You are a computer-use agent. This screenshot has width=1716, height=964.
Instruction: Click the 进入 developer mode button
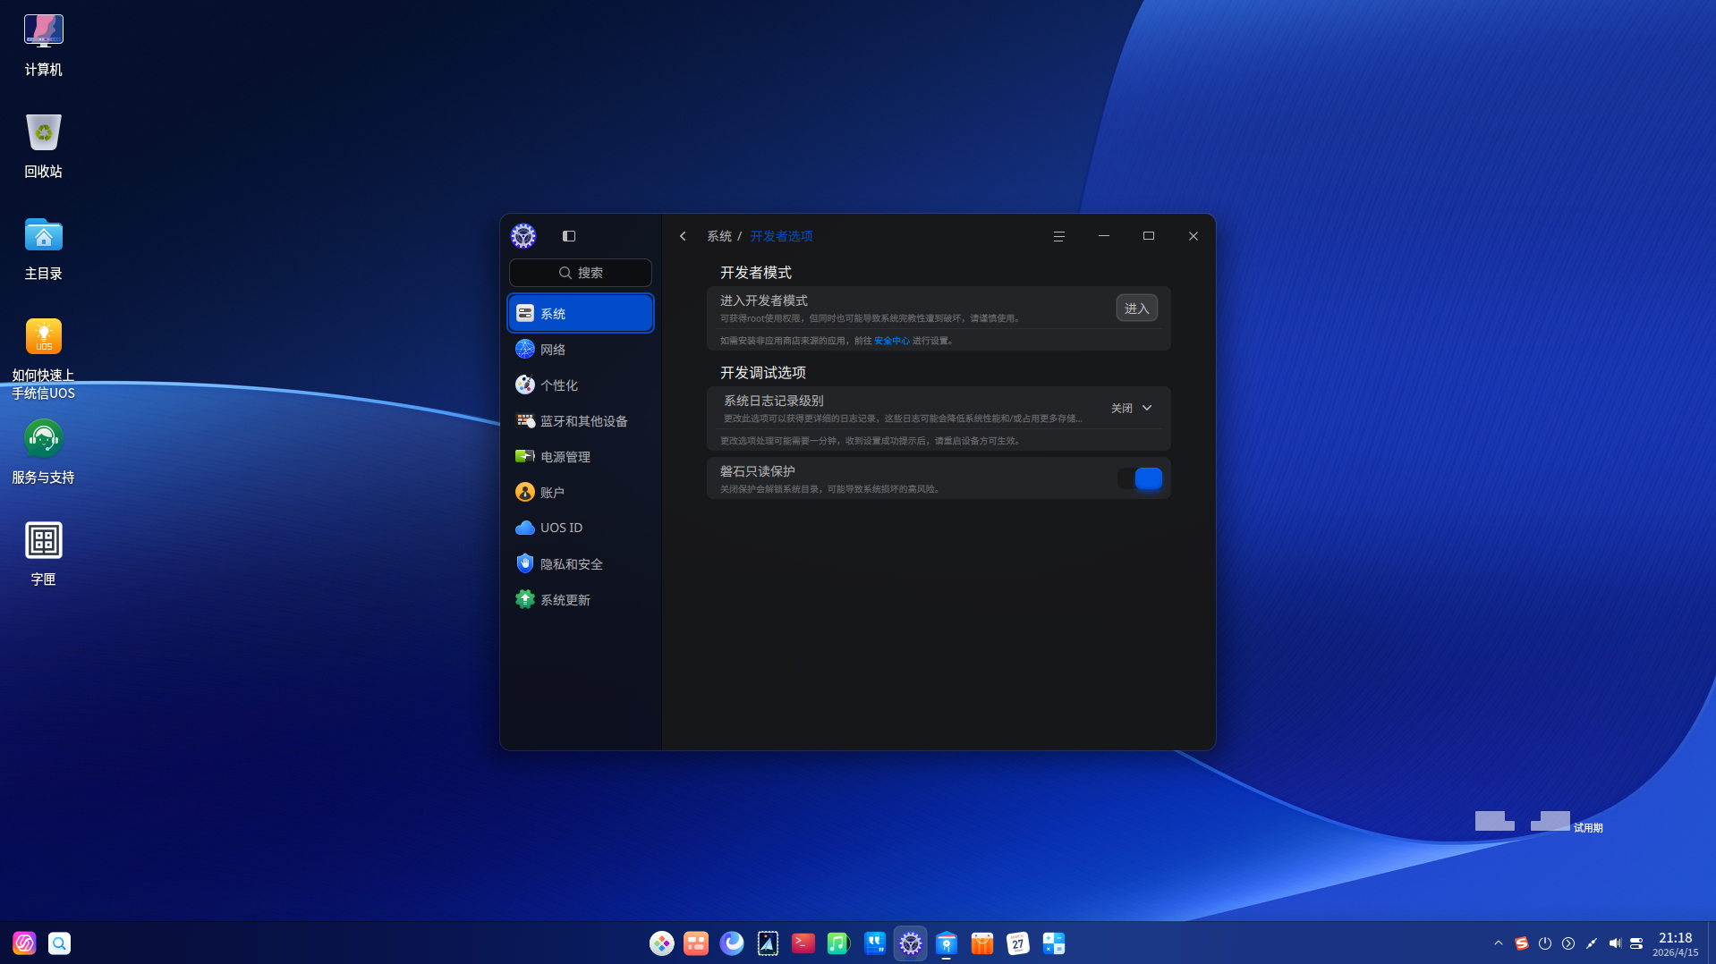[1136, 309]
